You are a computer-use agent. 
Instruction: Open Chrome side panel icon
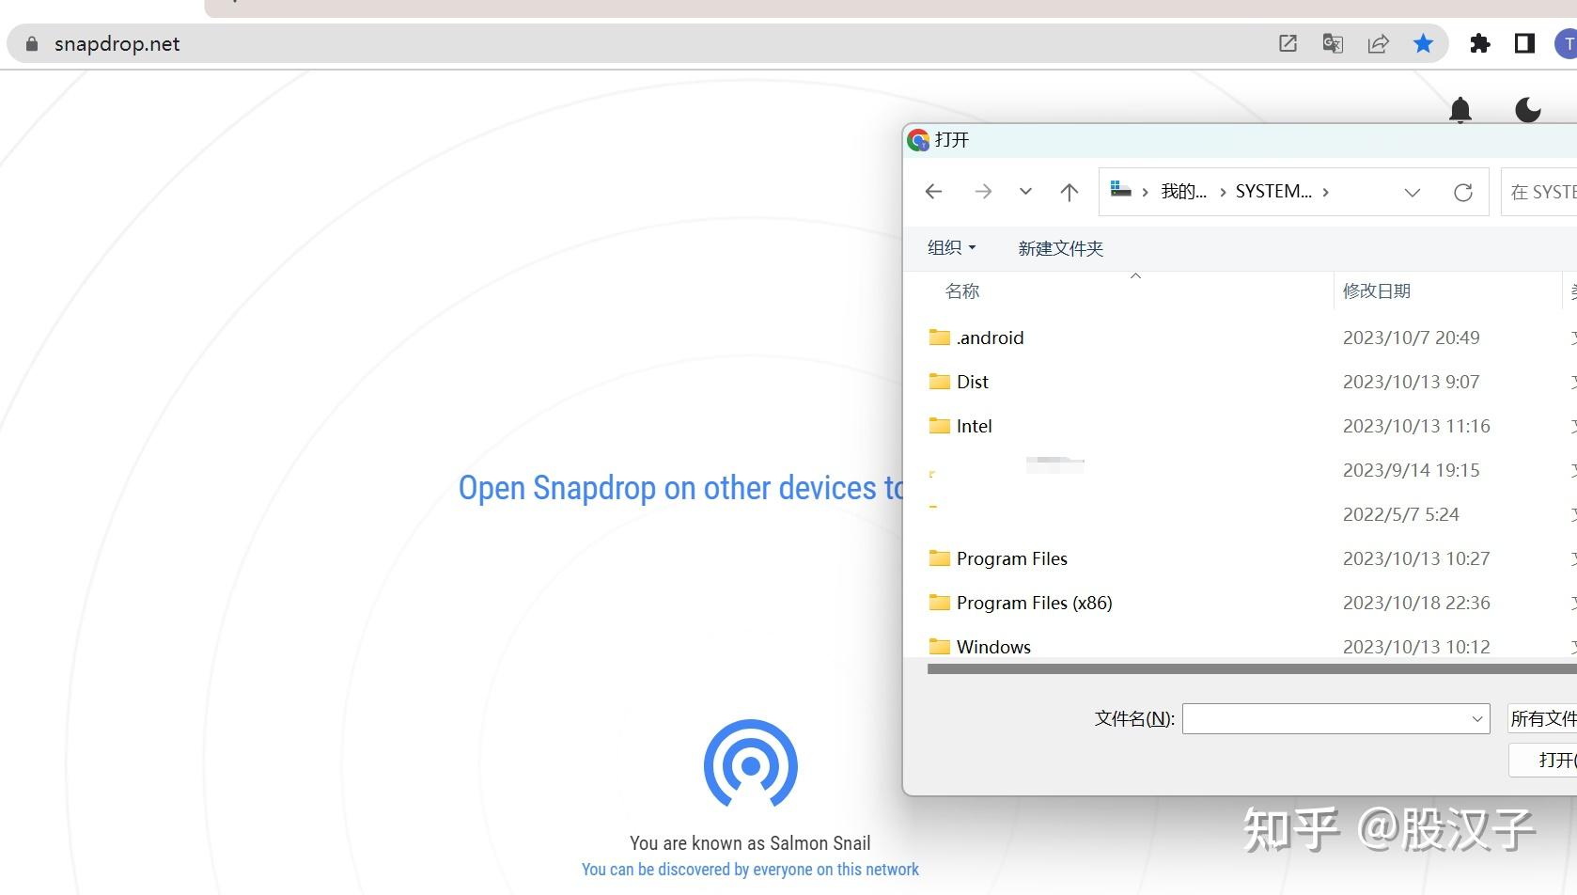(1524, 43)
